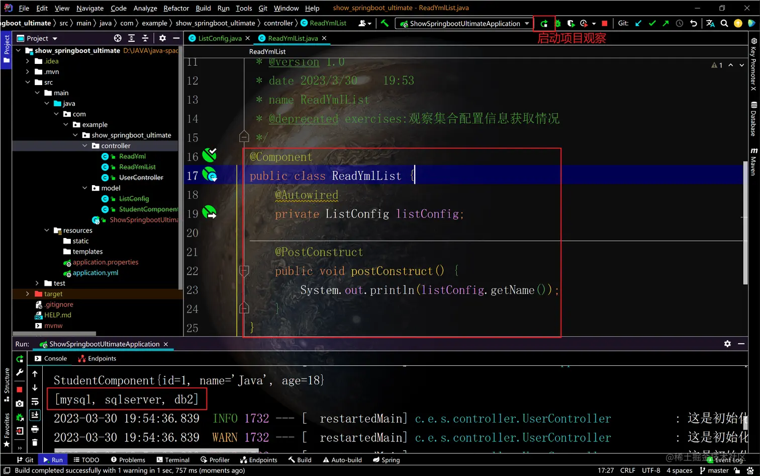The image size is (760, 476).
Task: Rollback changes with the undo arrow icon
Action: [x=693, y=23]
